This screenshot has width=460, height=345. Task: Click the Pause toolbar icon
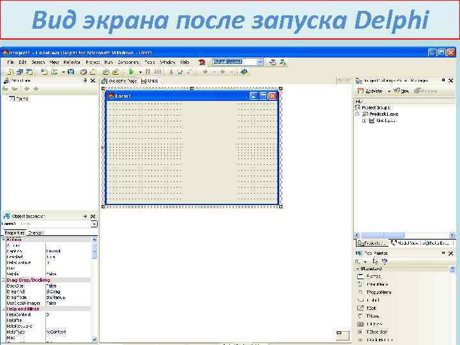(148, 72)
